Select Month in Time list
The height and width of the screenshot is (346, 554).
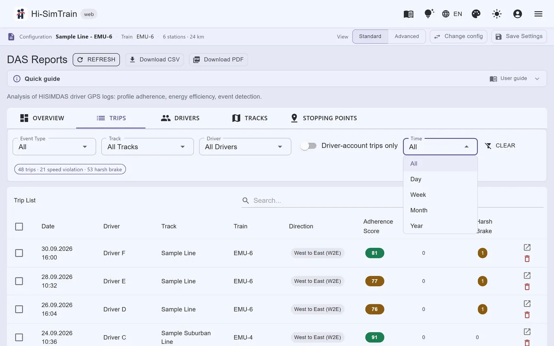pyautogui.click(x=440, y=210)
